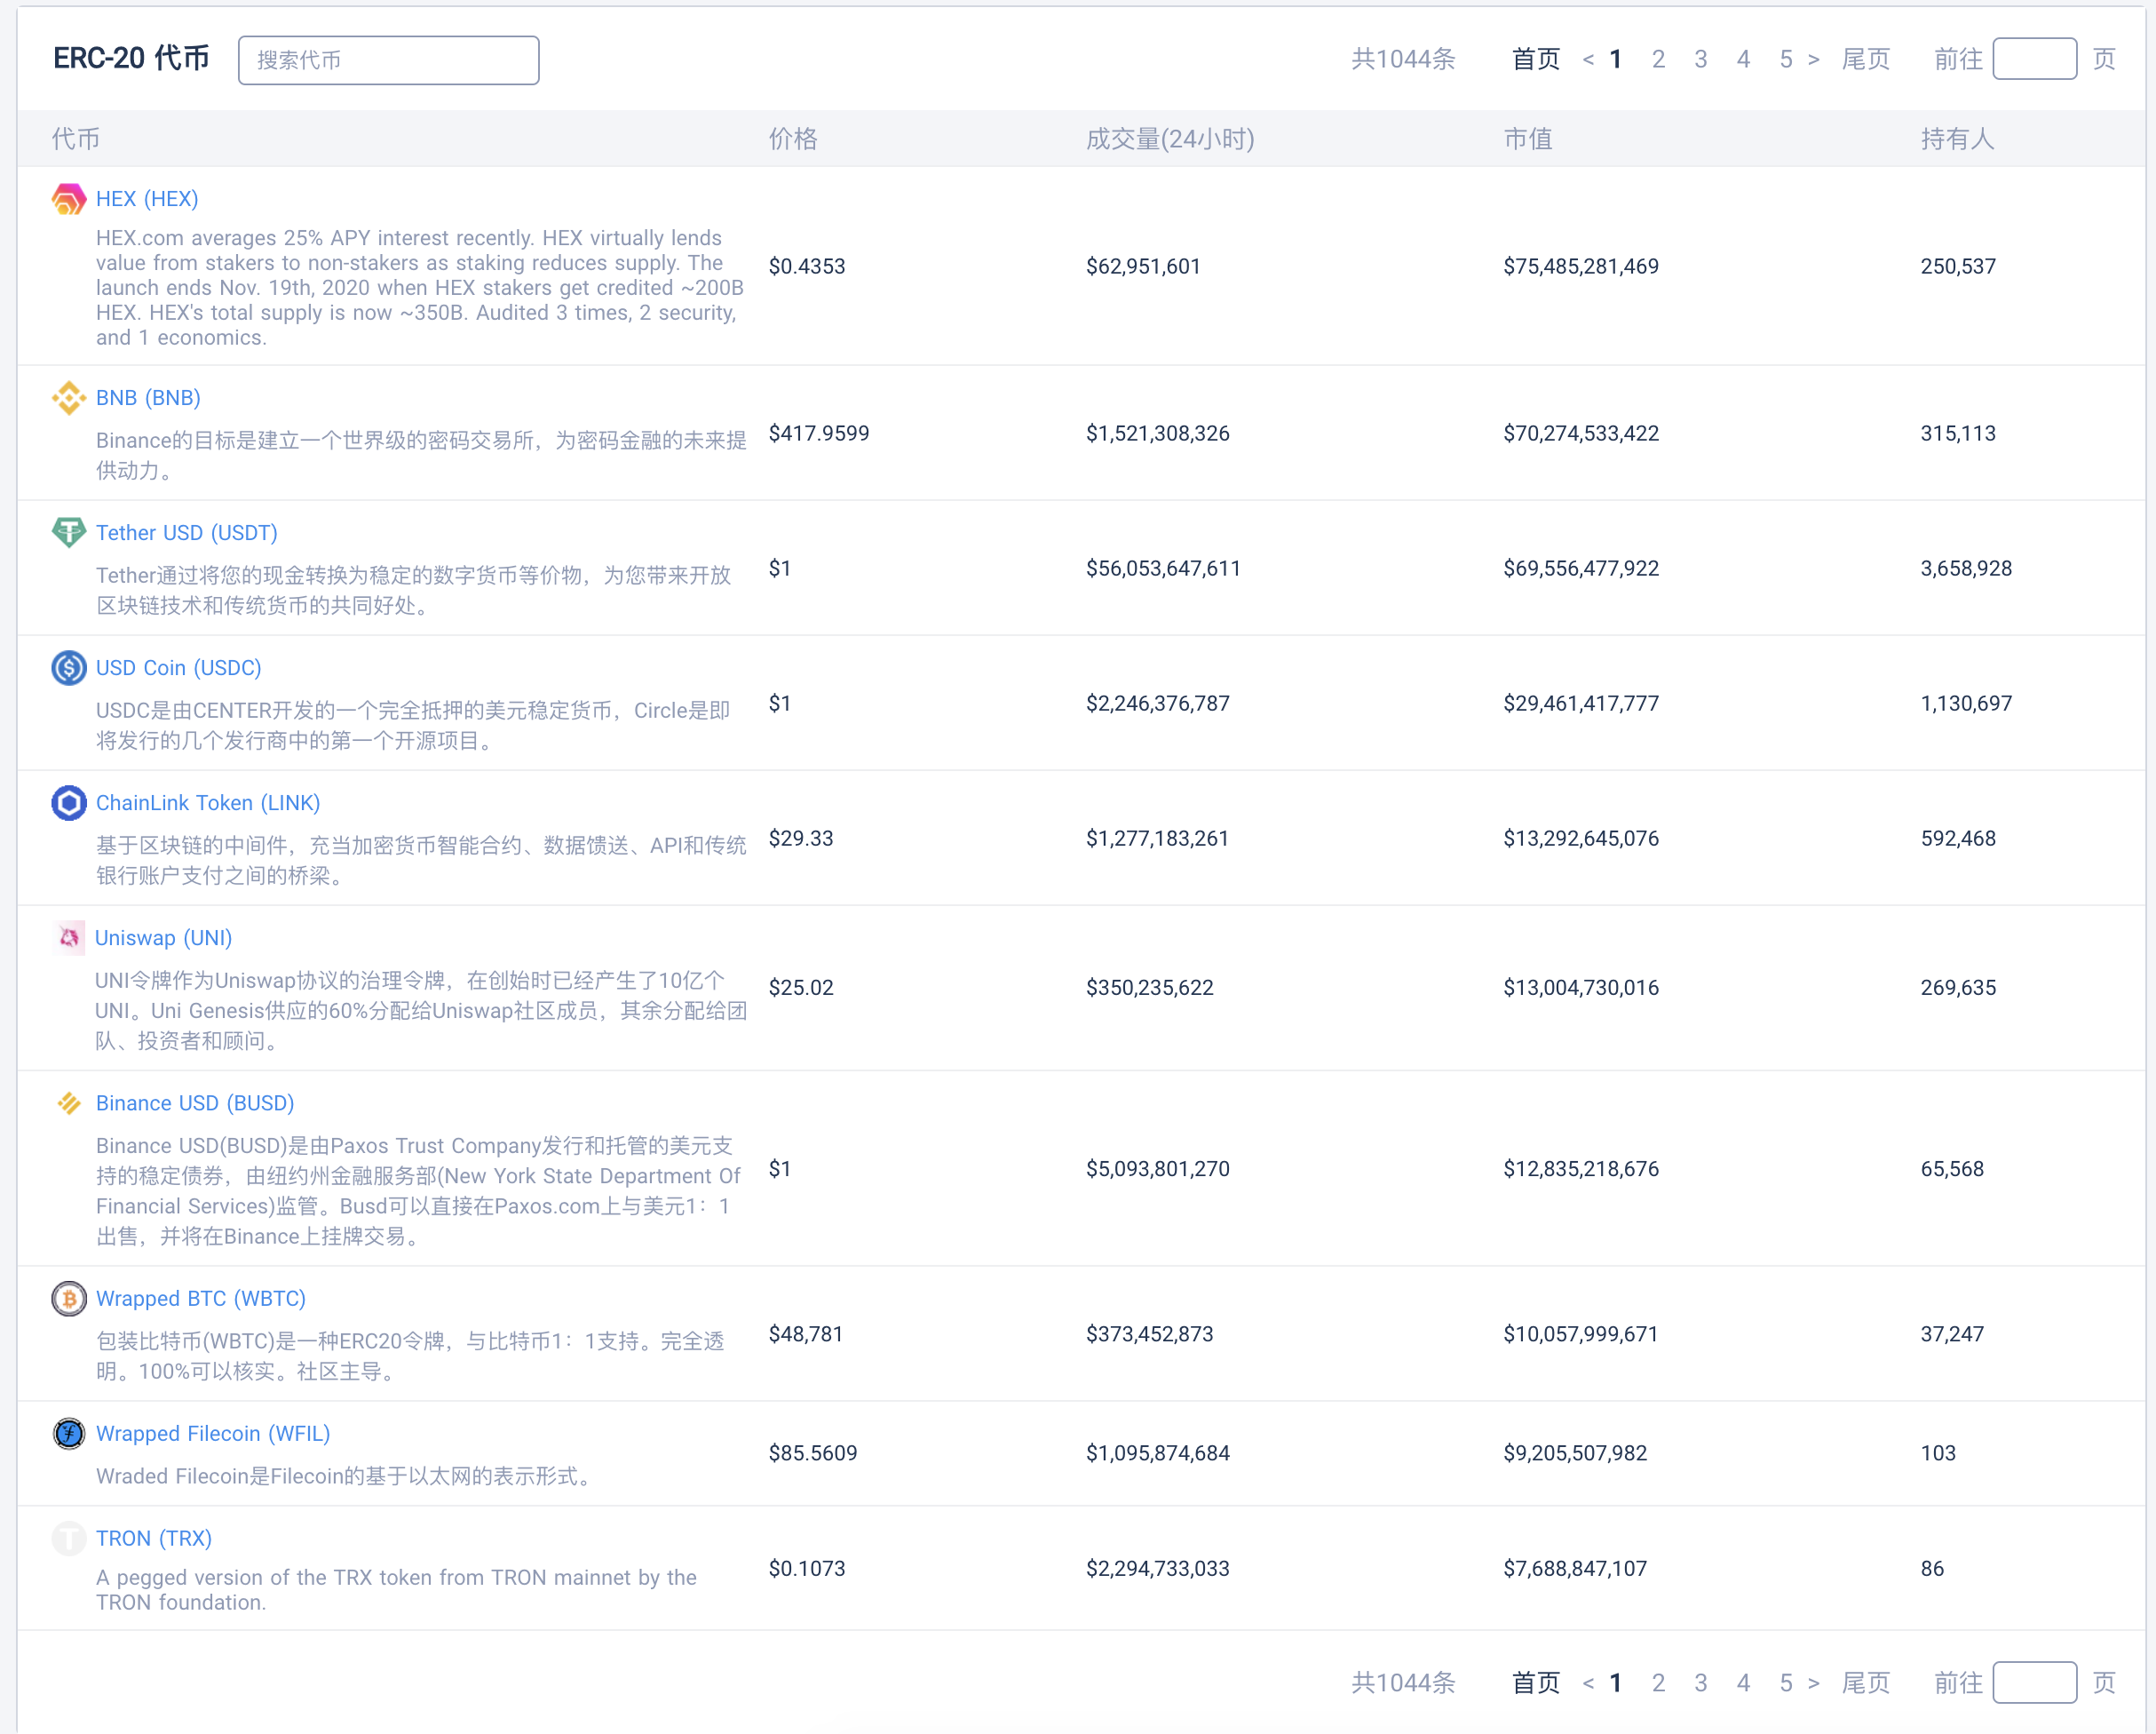The width and height of the screenshot is (2156, 1734).
Task: Go to page 5 in bottom pagination
Action: click(1786, 1683)
